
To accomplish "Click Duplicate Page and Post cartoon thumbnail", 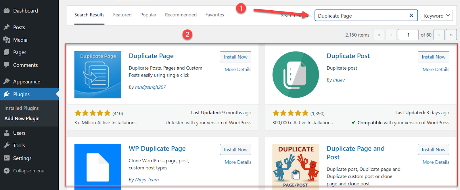I will coord(296,167).
